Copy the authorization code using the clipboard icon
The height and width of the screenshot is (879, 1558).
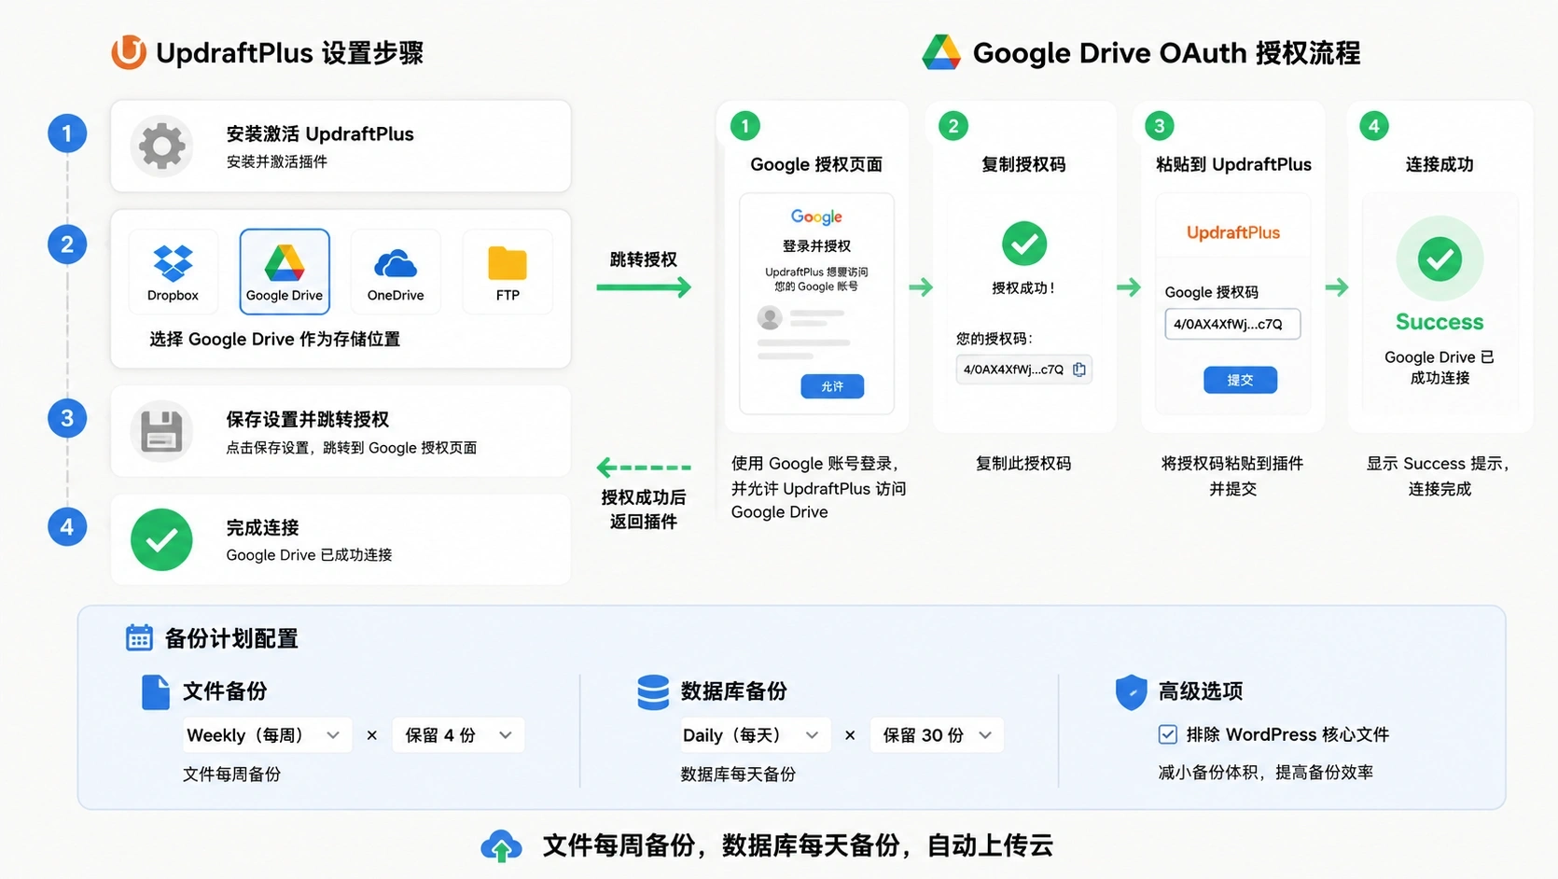(1079, 370)
